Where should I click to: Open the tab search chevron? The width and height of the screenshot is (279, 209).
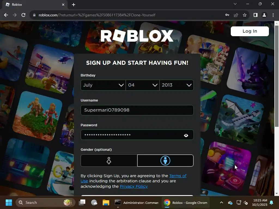click(235, 4)
